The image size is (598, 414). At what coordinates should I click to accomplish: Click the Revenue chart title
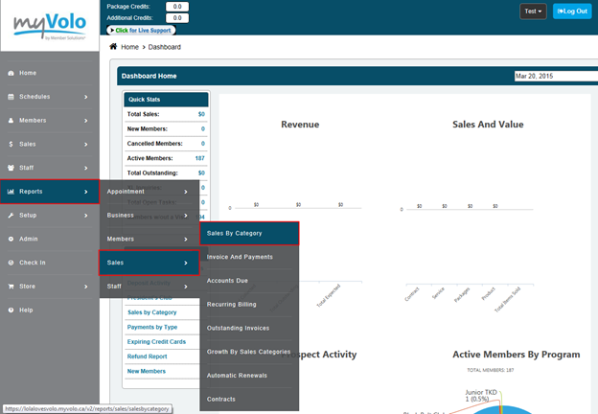click(300, 125)
